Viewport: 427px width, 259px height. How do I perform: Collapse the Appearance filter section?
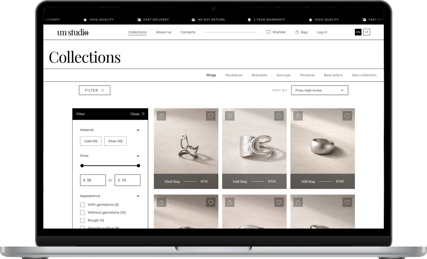tap(138, 196)
